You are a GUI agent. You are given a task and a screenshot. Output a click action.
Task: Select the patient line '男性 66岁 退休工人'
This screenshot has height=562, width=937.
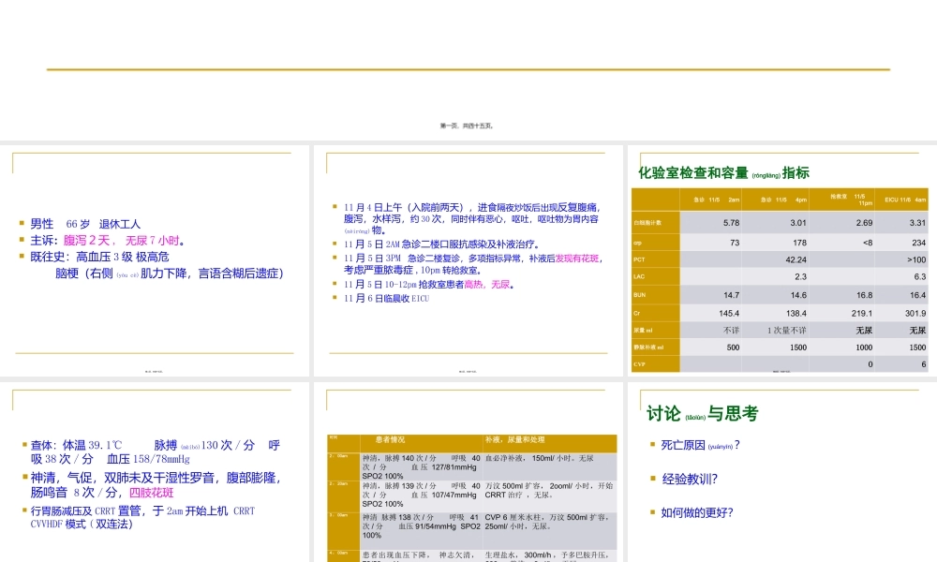[x=85, y=224]
